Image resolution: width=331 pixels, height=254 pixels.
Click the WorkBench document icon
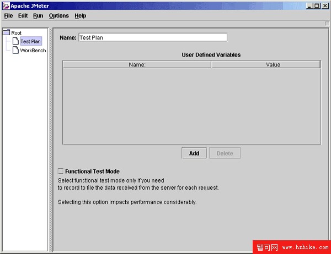tap(15, 50)
